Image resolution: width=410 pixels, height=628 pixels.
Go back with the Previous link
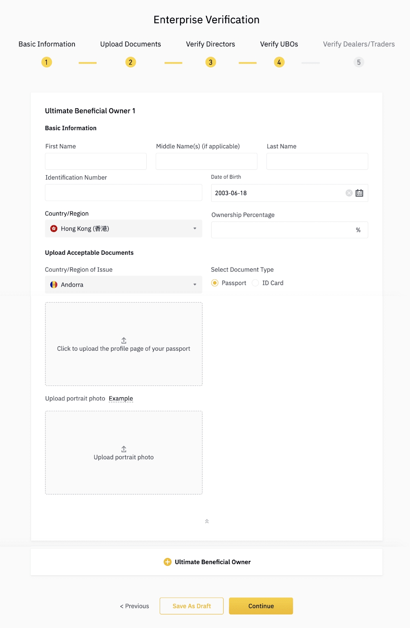tap(135, 606)
